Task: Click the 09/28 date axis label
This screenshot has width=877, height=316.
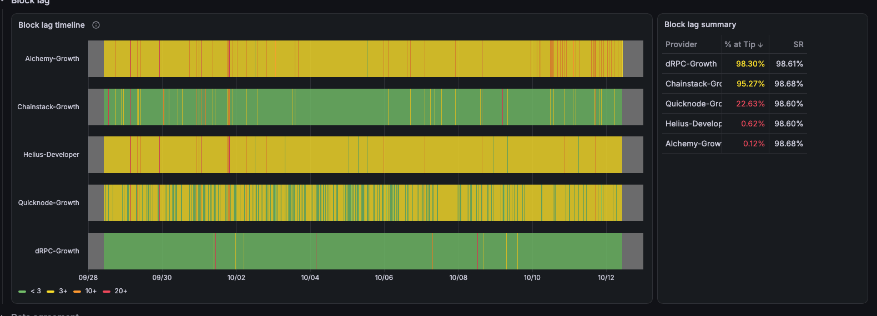Action: tap(88, 278)
